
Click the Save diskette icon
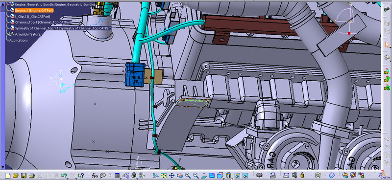click(x=24, y=176)
